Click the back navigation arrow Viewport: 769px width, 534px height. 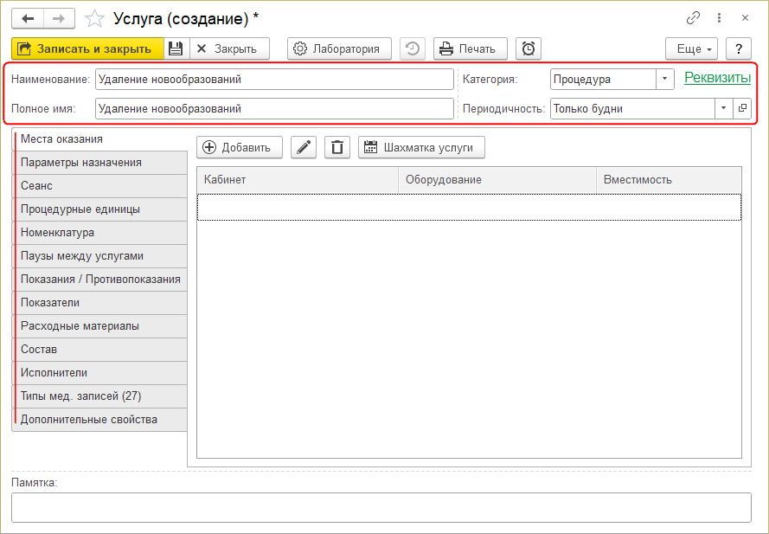coord(27,18)
